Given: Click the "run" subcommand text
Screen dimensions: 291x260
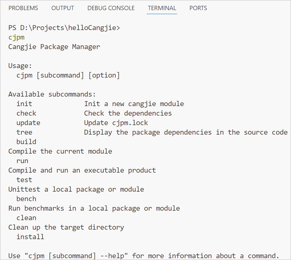Looking at the screenshot, I should click(x=22, y=161).
